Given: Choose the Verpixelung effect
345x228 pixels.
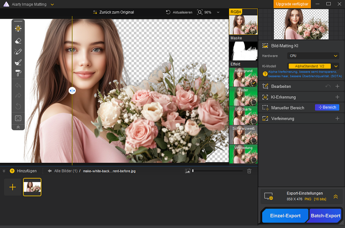Looking at the screenshot, I should click(243, 154).
